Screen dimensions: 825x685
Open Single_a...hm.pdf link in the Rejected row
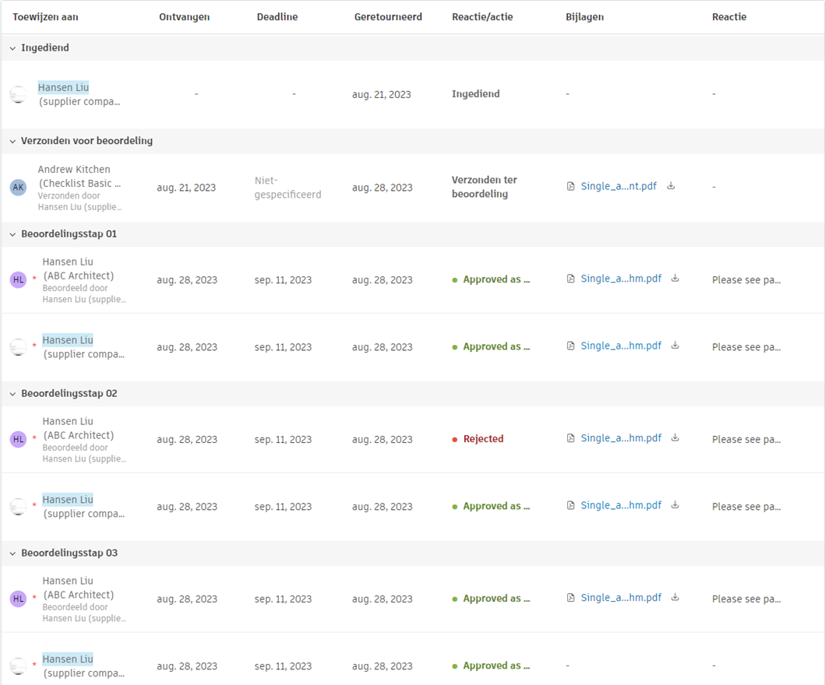pyautogui.click(x=621, y=438)
